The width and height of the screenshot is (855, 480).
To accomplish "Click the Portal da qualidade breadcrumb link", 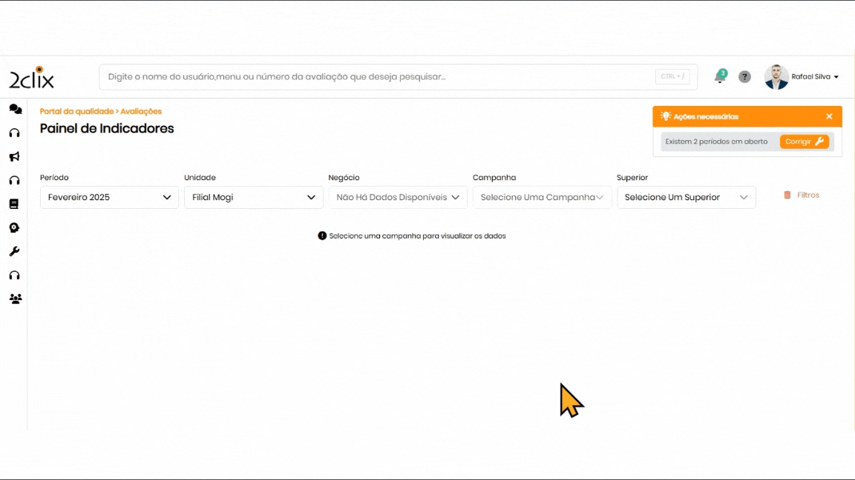I will 76,112.
